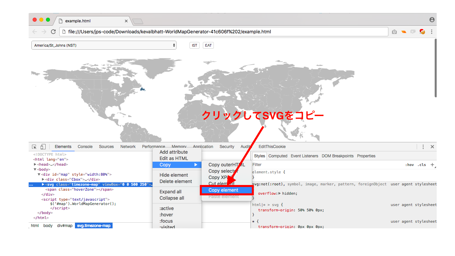
Task: Open the Security tab
Action: 227,147
